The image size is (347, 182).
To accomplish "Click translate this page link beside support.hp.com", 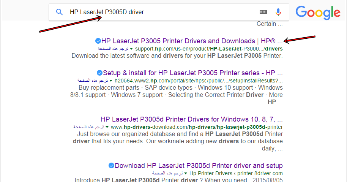I will coord(113,49).
